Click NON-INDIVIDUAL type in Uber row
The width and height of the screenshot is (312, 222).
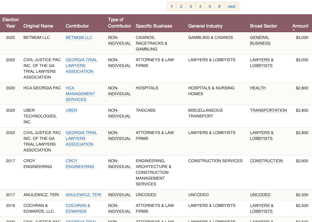tap(119, 113)
